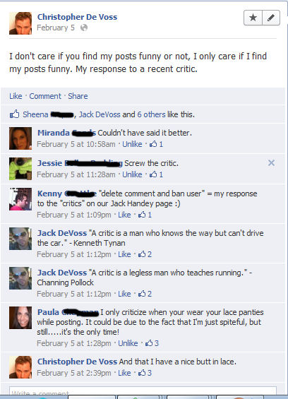Unlike Jessie's 'Screw the critic' comment

[132, 174]
